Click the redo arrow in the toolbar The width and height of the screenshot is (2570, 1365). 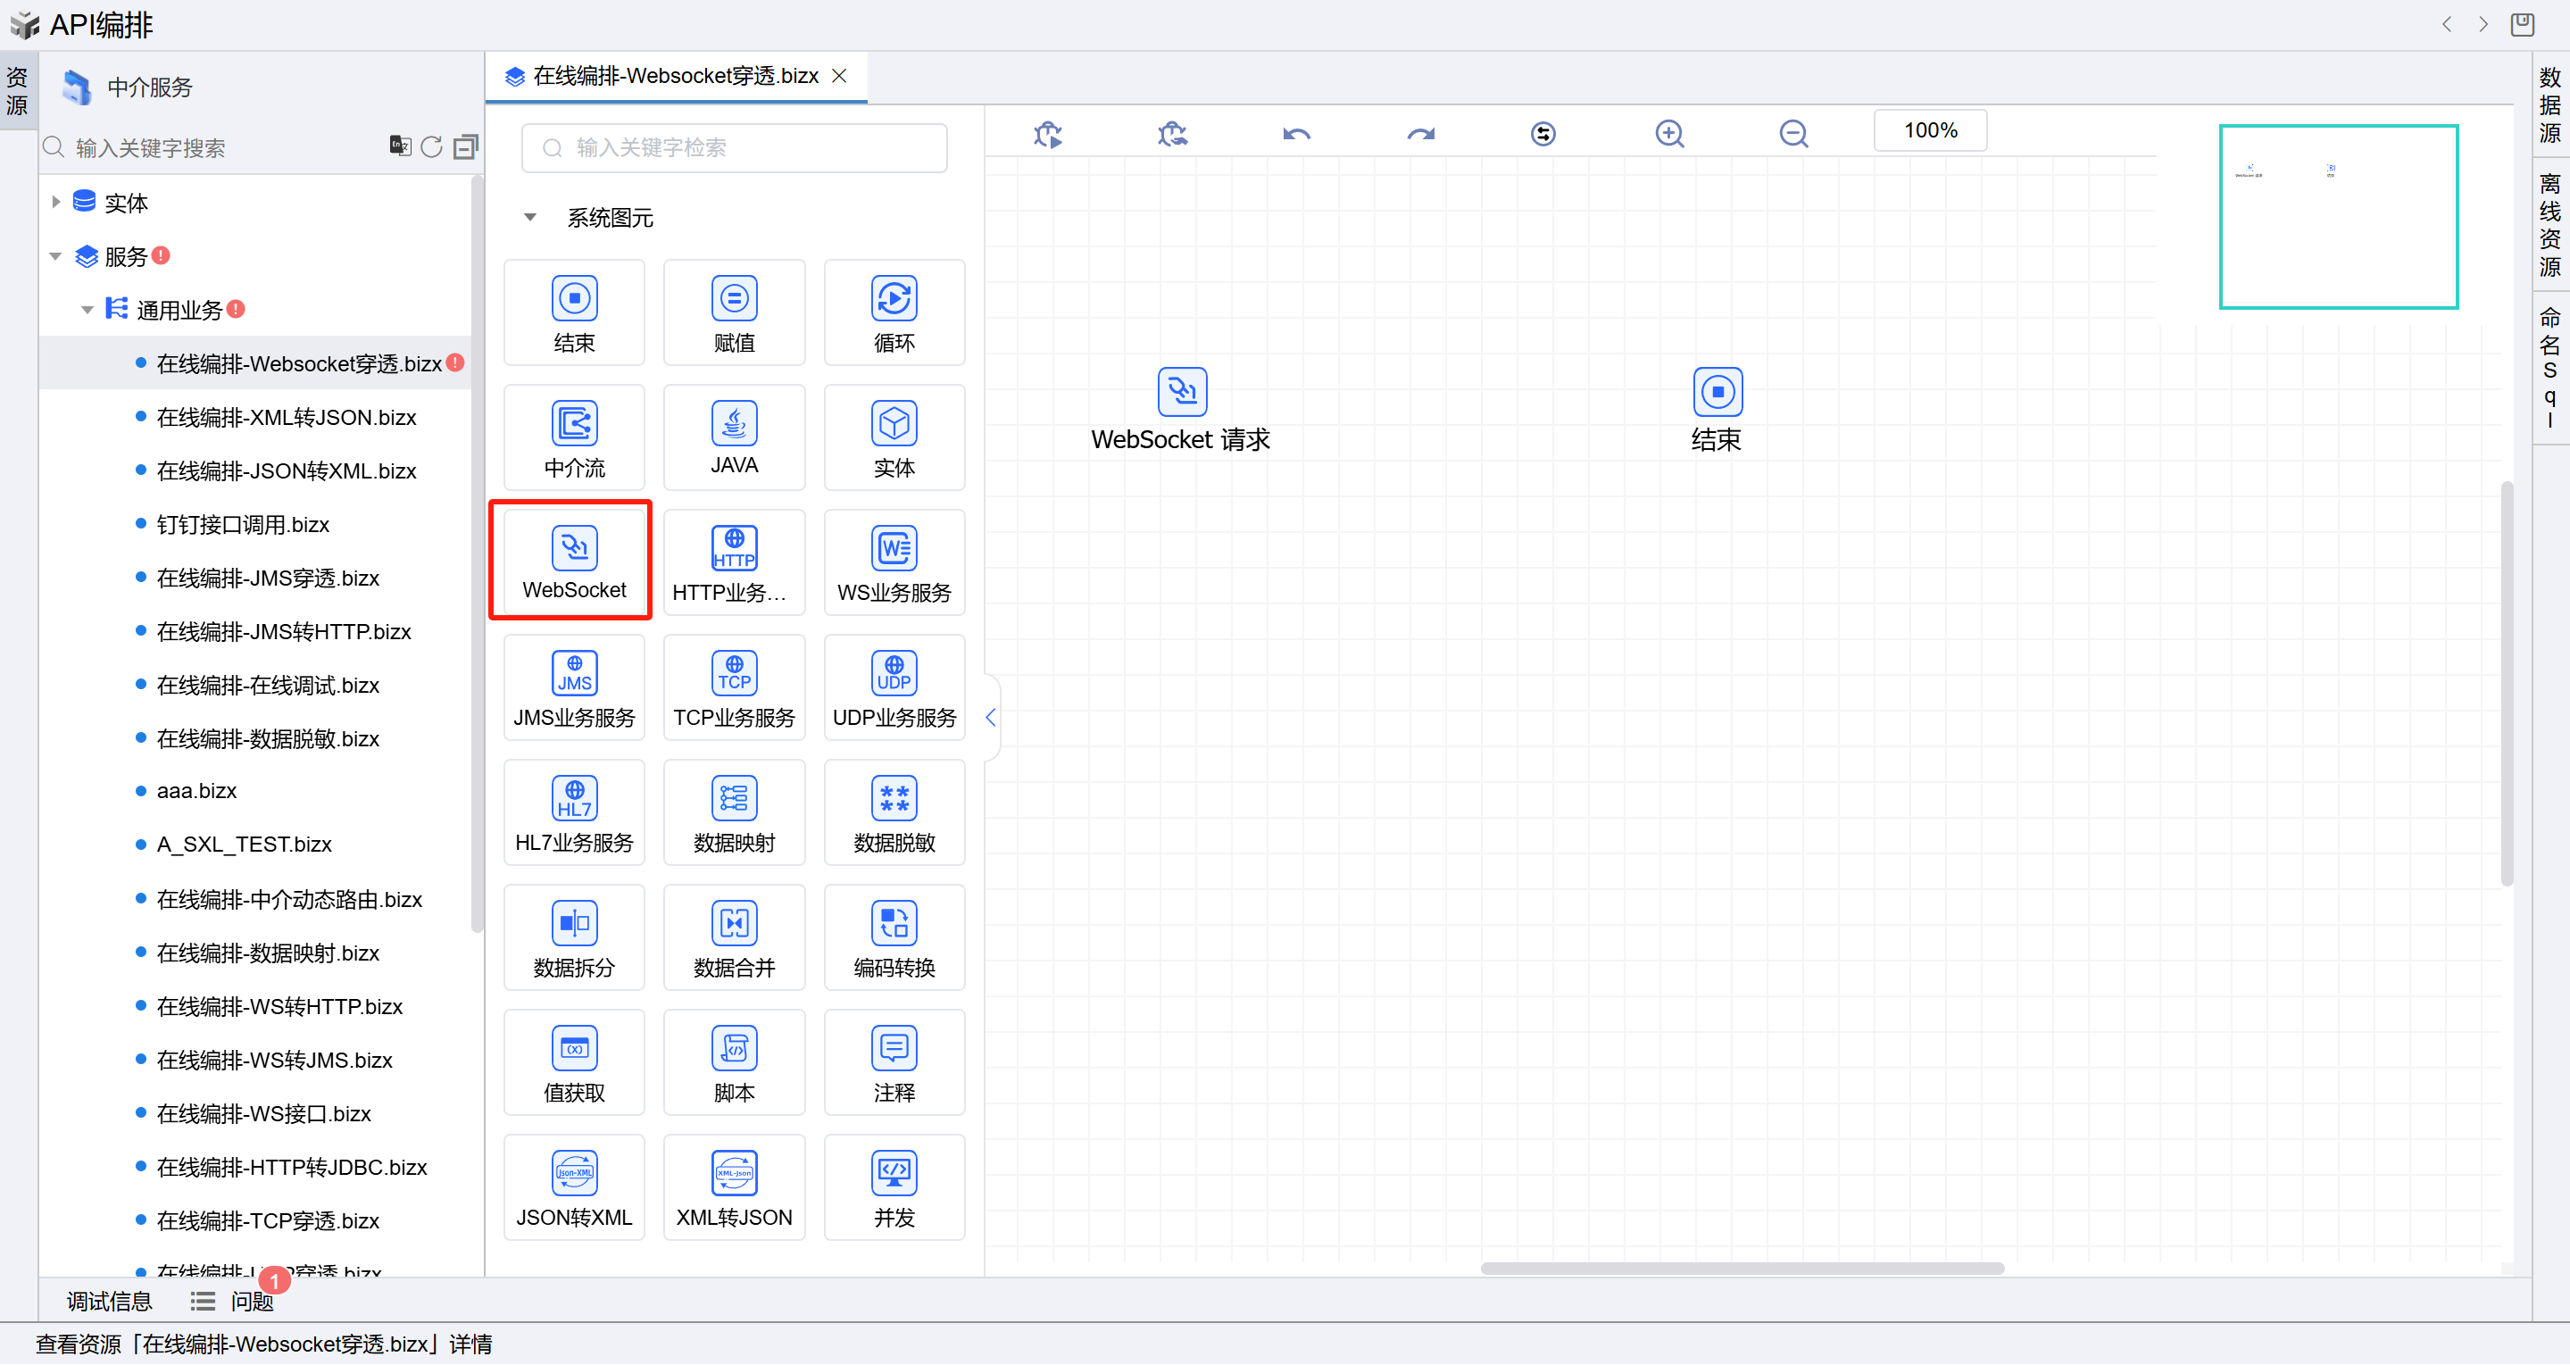point(1419,134)
